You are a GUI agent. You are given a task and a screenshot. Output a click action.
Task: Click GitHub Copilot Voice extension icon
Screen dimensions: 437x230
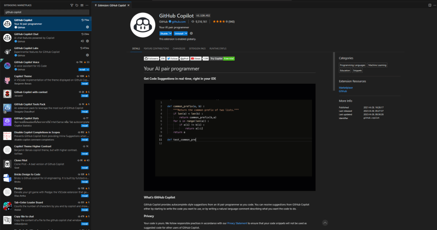pos(7,66)
